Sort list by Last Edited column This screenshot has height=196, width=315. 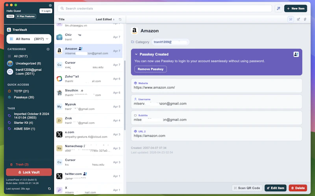click(105, 19)
